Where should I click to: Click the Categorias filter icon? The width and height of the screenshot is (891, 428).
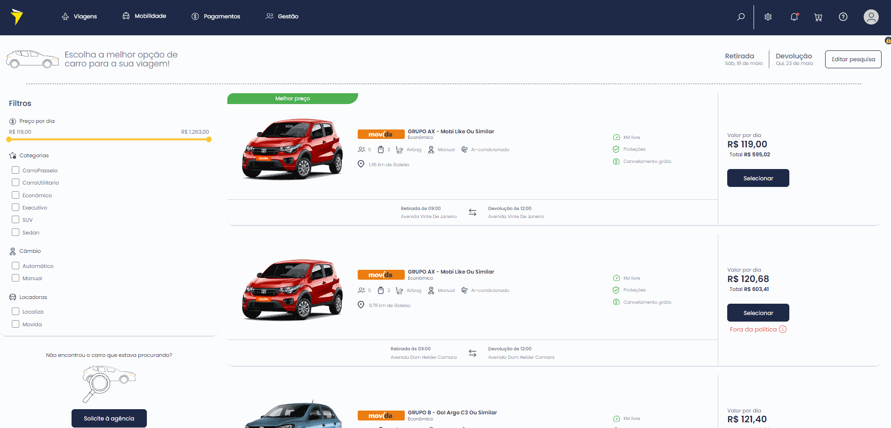[x=13, y=155]
